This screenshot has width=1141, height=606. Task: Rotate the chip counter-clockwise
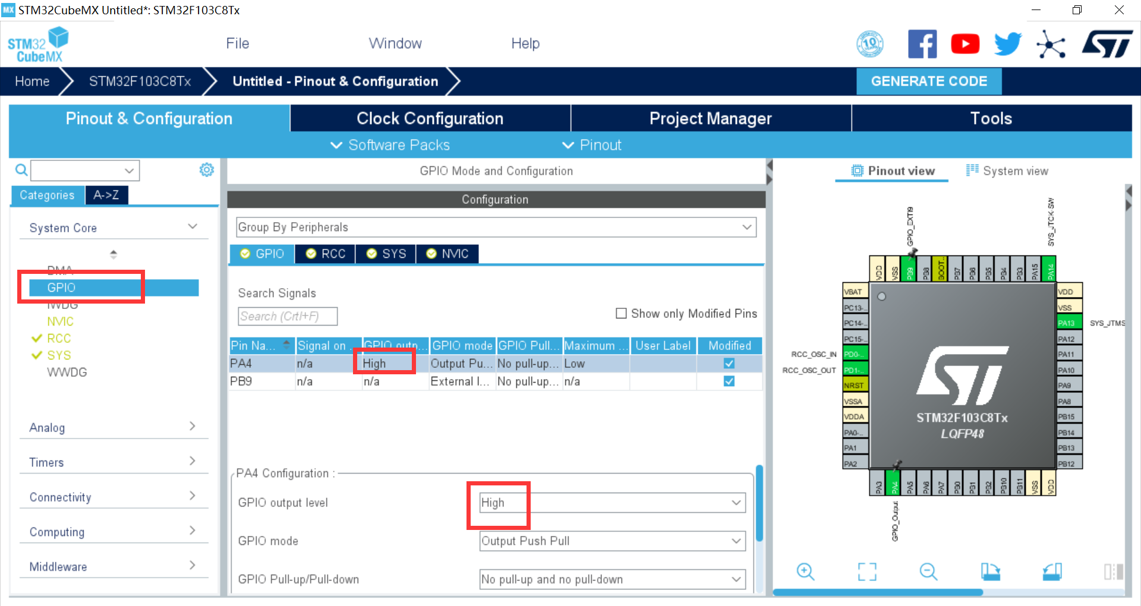(x=1052, y=572)
